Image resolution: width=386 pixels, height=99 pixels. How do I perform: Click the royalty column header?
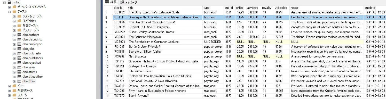click(x=267, y=8)
